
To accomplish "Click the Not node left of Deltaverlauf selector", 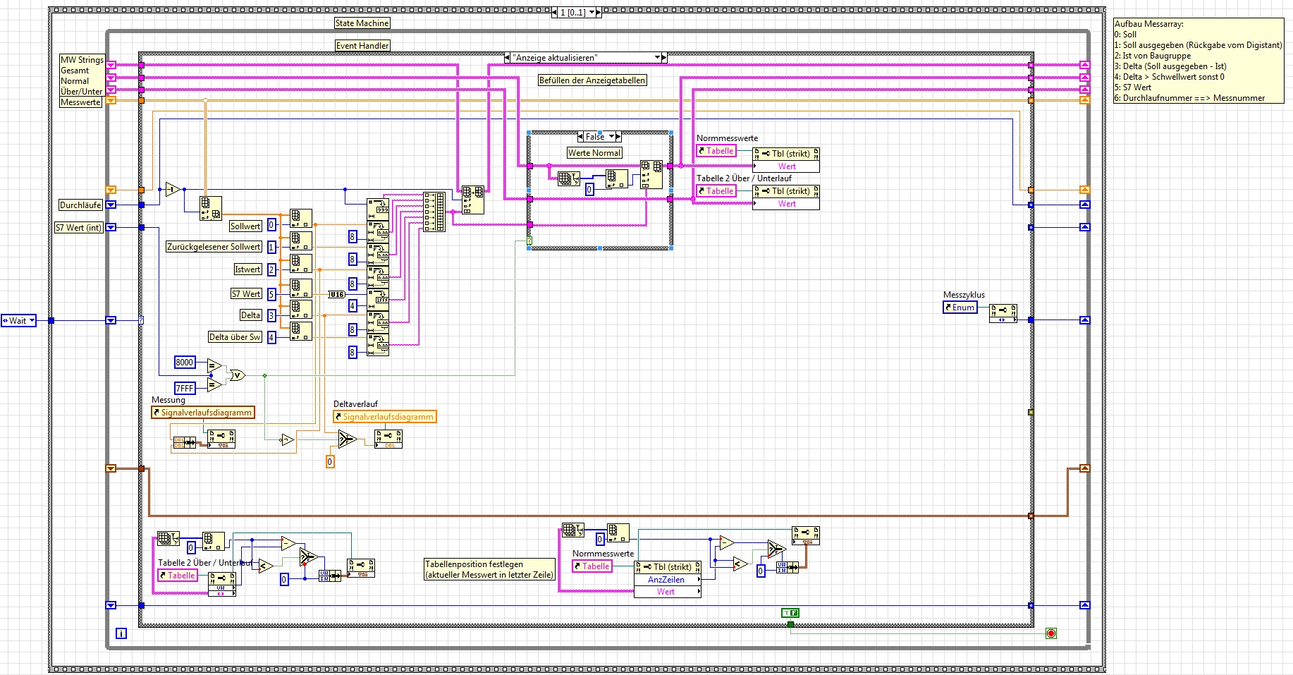I will [x=287, y=440].
